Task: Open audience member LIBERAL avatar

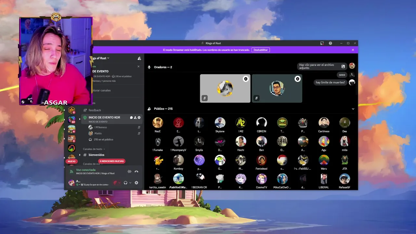Action: (x=324, y=179)
